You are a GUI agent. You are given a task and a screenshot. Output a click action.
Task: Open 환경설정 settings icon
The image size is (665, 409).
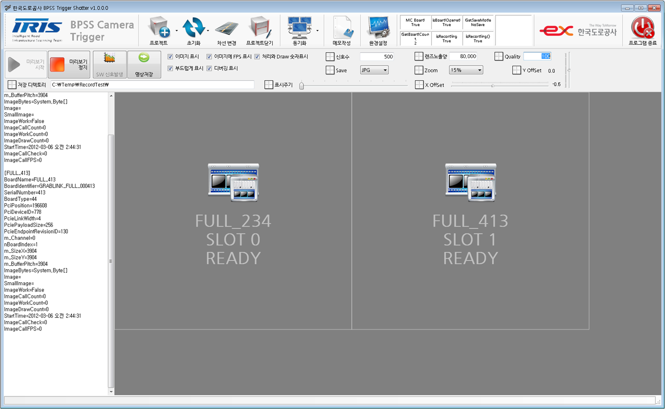(x=378, y=27)
